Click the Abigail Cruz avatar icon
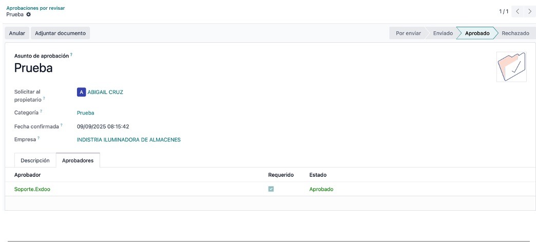Image resolution: width=536 pixels, height=242 pixels. [81, 92]
